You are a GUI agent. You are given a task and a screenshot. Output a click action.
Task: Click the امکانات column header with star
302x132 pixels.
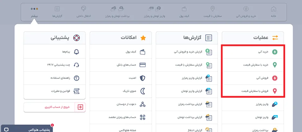click(x=121, y=38)
